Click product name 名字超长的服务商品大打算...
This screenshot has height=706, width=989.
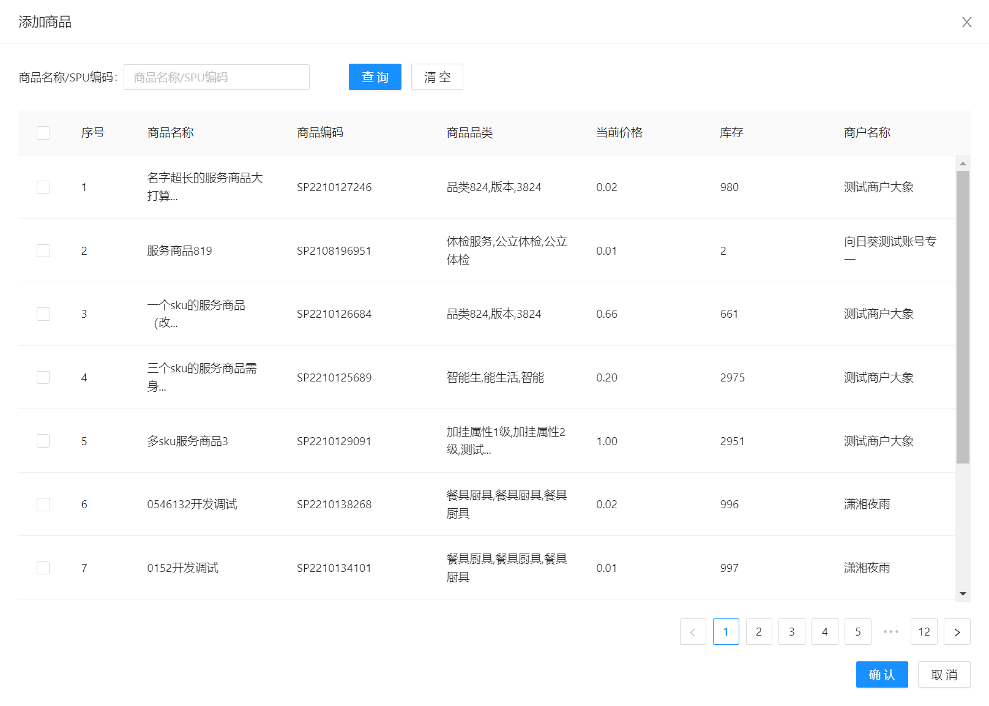click(205, 187)
